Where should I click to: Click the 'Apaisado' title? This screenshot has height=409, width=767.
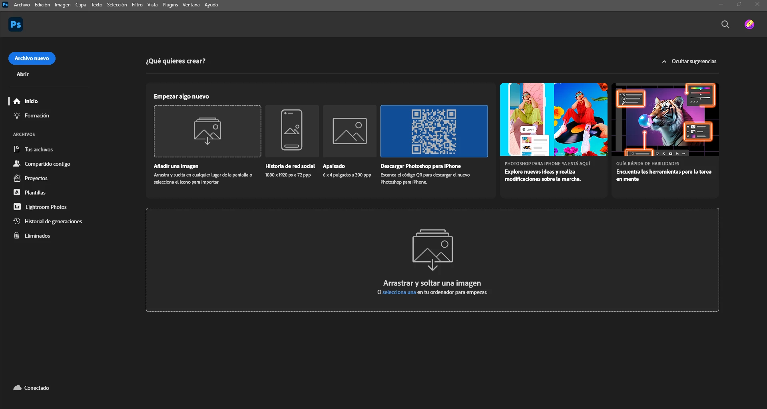tap(334, 166)
